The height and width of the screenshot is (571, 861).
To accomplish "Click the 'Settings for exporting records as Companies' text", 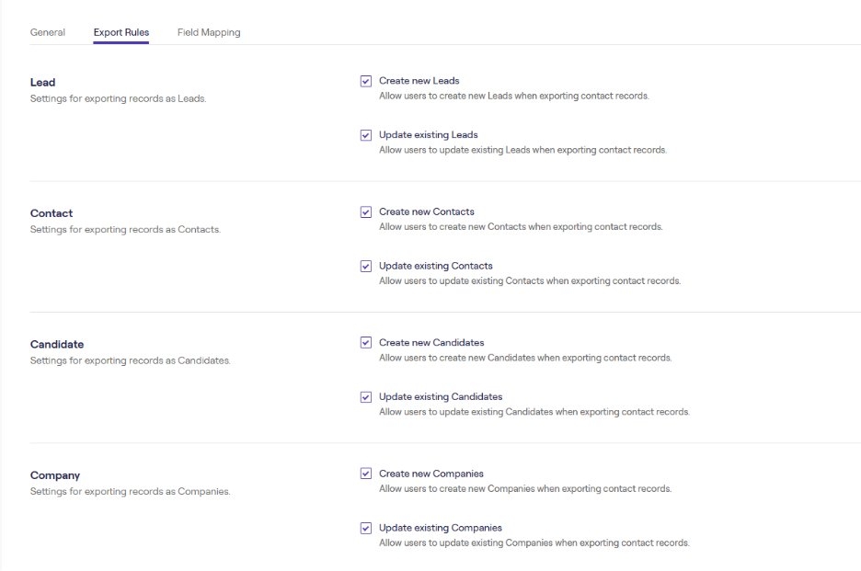I will coord(130,492).
